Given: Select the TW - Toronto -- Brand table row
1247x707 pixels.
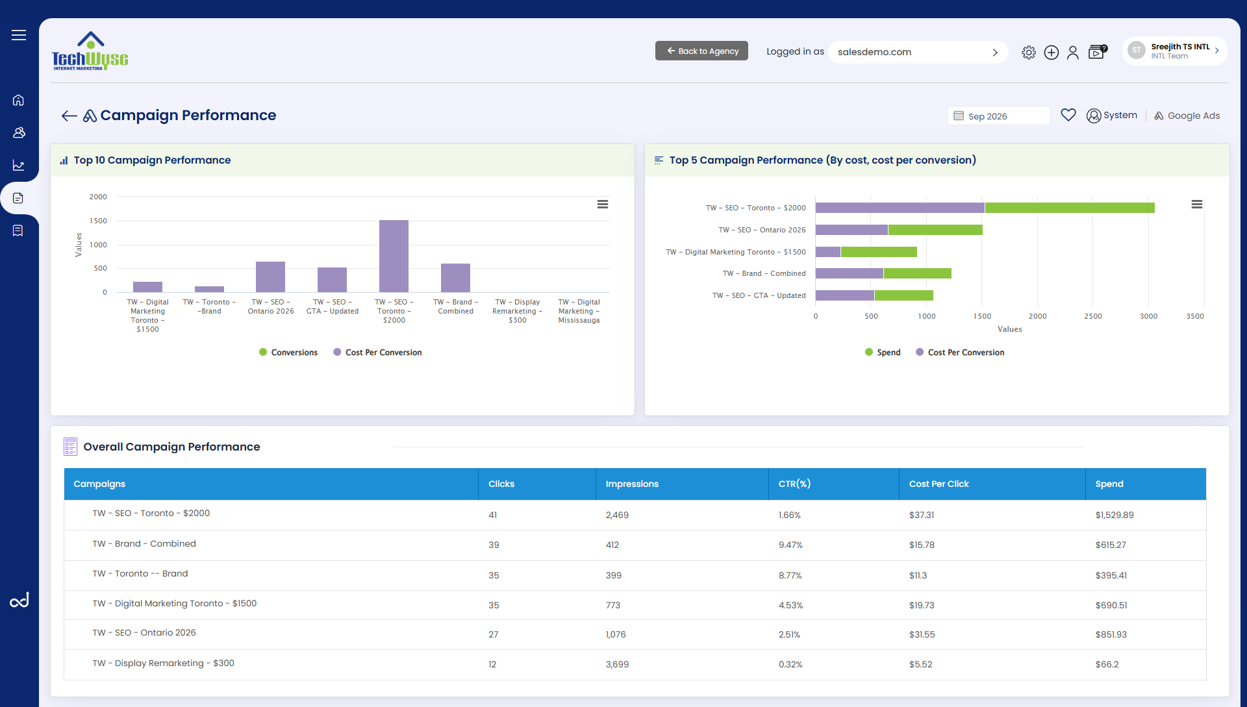Looking at the screenshot, I should coord(635,575).
